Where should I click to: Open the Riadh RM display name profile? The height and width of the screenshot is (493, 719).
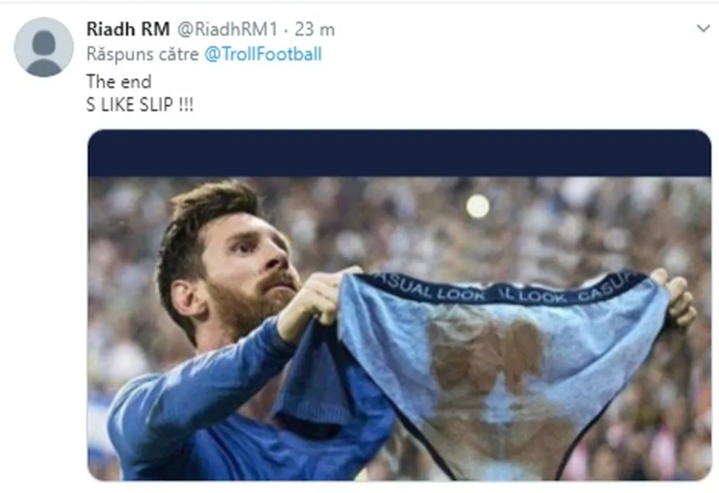click(128, 30)
